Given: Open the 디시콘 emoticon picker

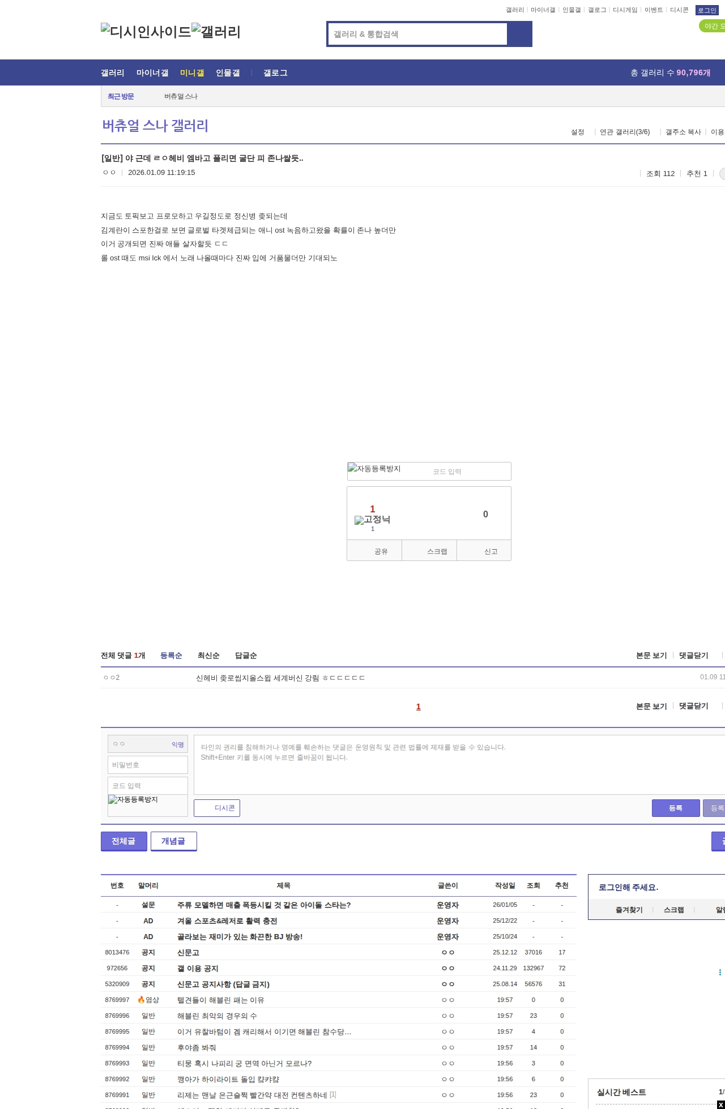Looking at the screenshot, I should point(217,808).
